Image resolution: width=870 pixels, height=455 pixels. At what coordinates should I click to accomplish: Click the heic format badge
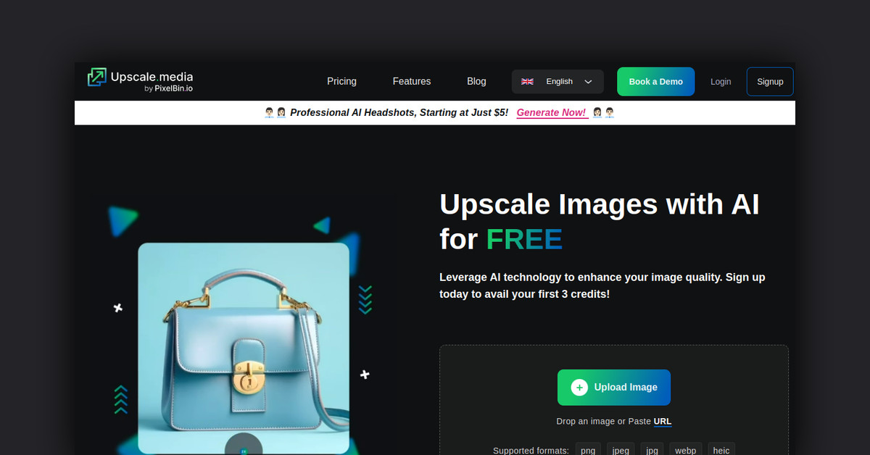coord(721,449)
